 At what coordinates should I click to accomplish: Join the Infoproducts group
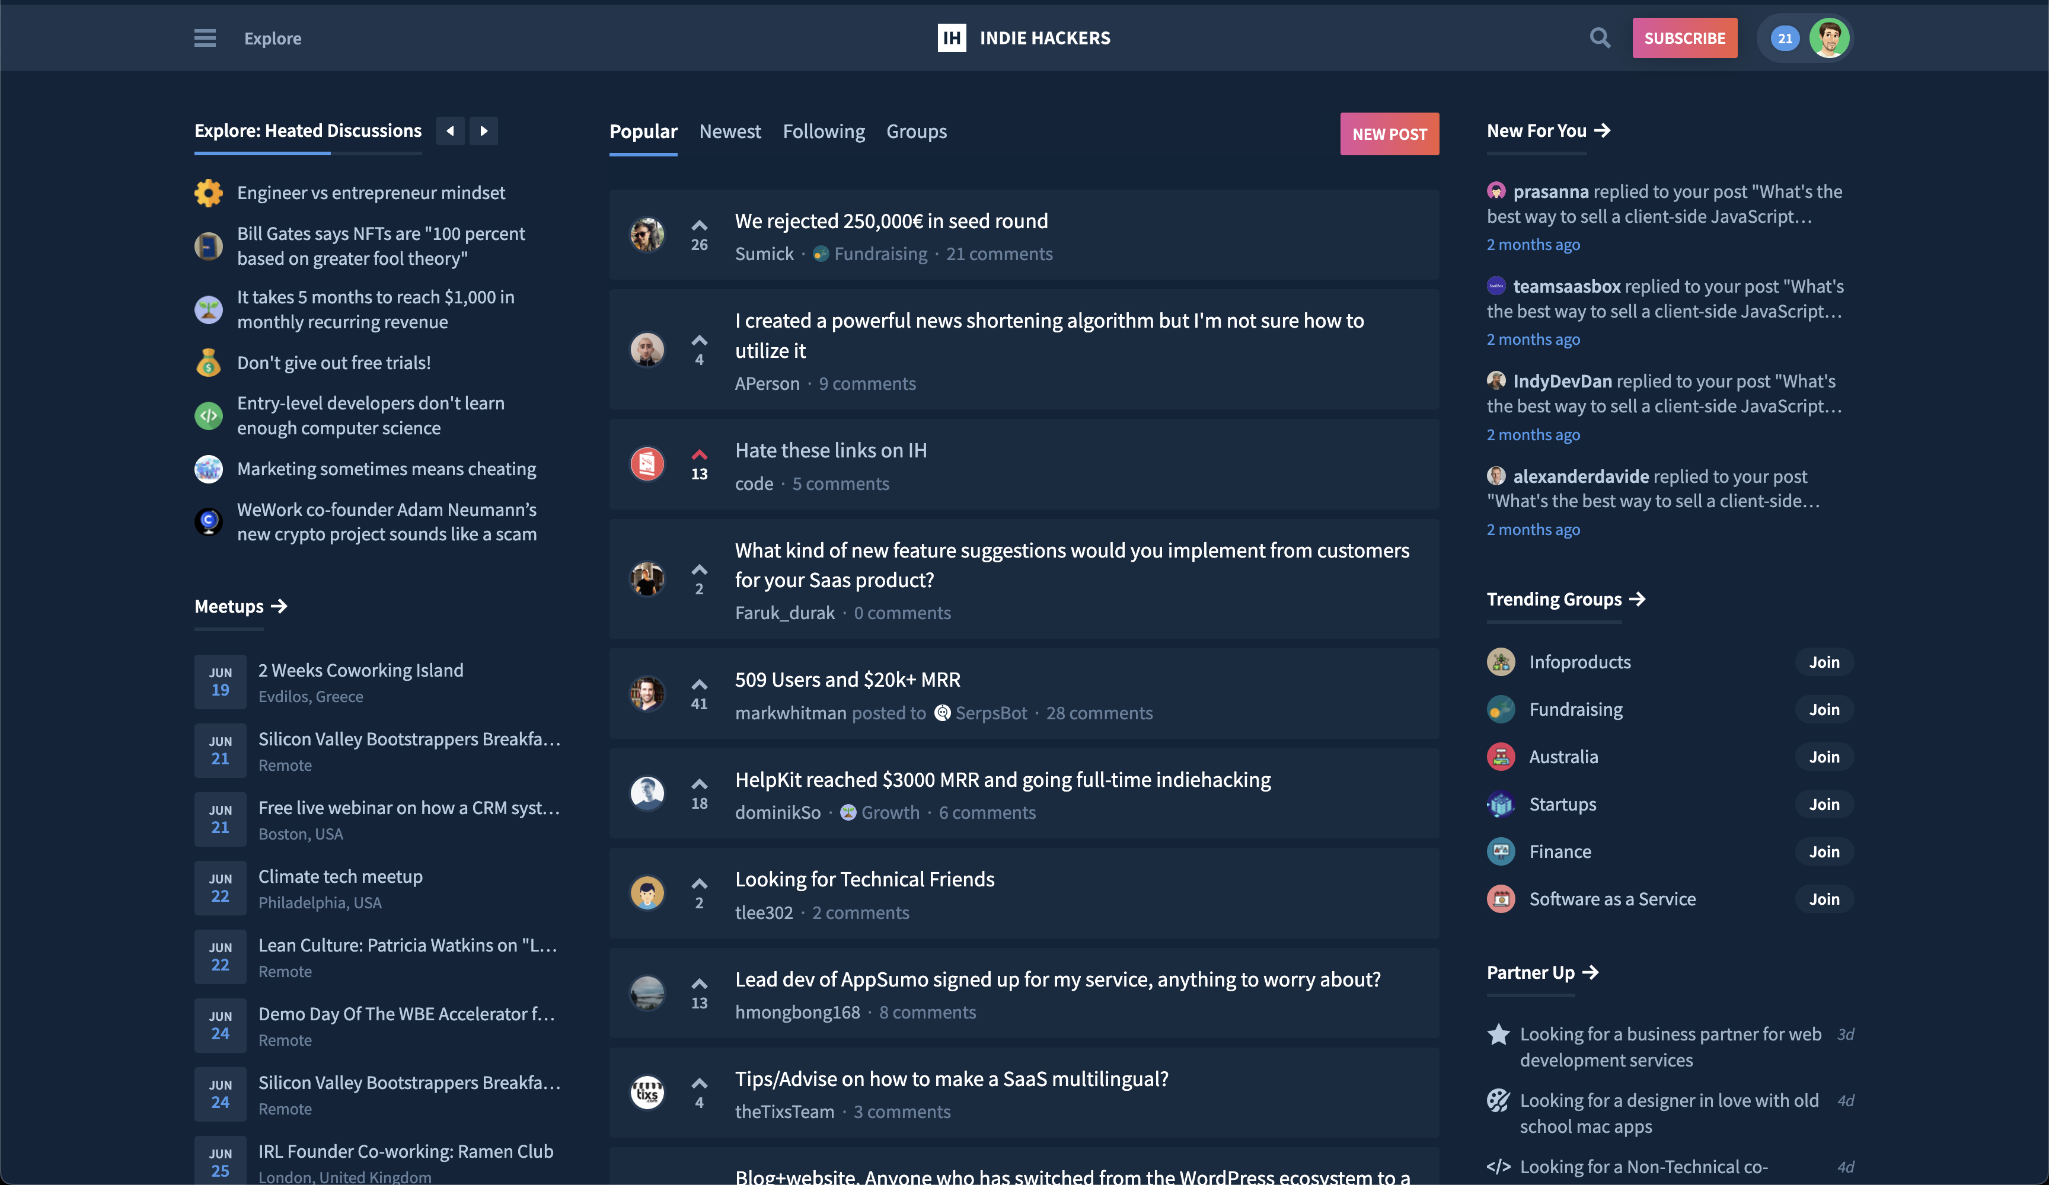click(x=1824, y=662)
